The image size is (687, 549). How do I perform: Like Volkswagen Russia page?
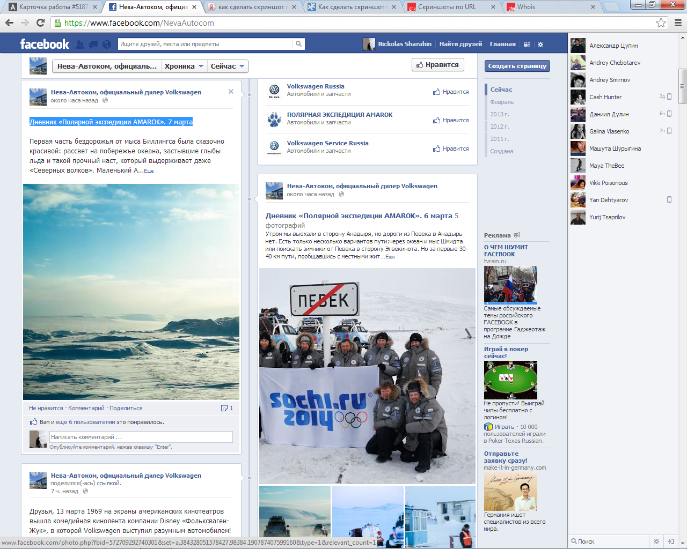coord(451,92)
